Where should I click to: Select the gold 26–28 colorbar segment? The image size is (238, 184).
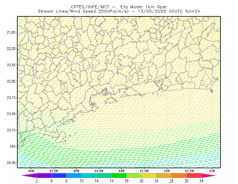pos(164,175)
